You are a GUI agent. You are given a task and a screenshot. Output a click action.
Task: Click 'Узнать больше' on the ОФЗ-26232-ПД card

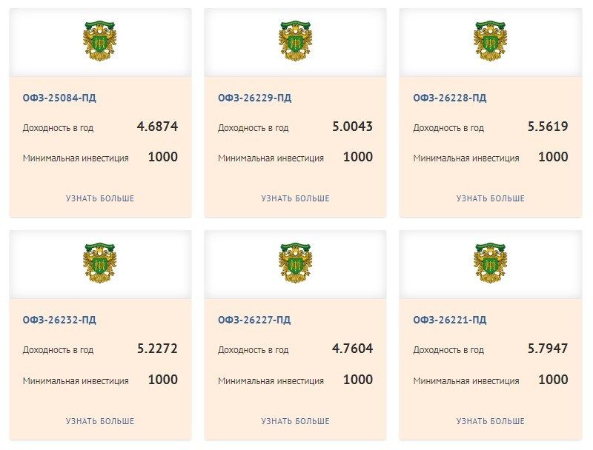(100, 421)
